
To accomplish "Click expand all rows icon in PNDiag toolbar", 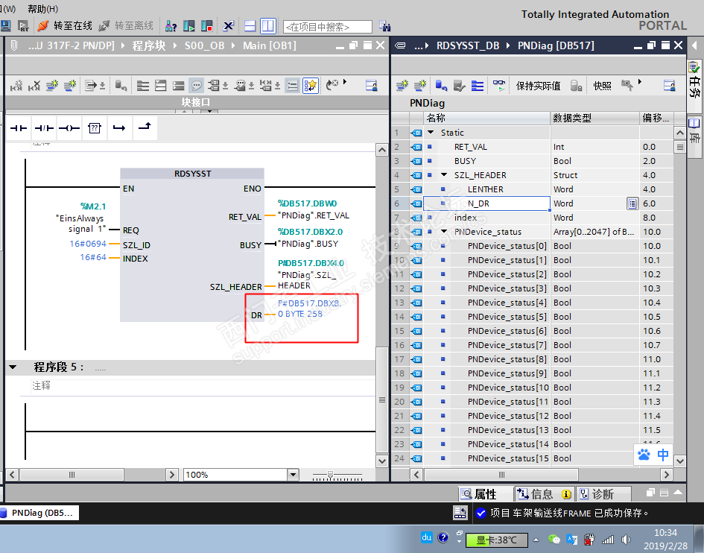I will tap(478, 86).
